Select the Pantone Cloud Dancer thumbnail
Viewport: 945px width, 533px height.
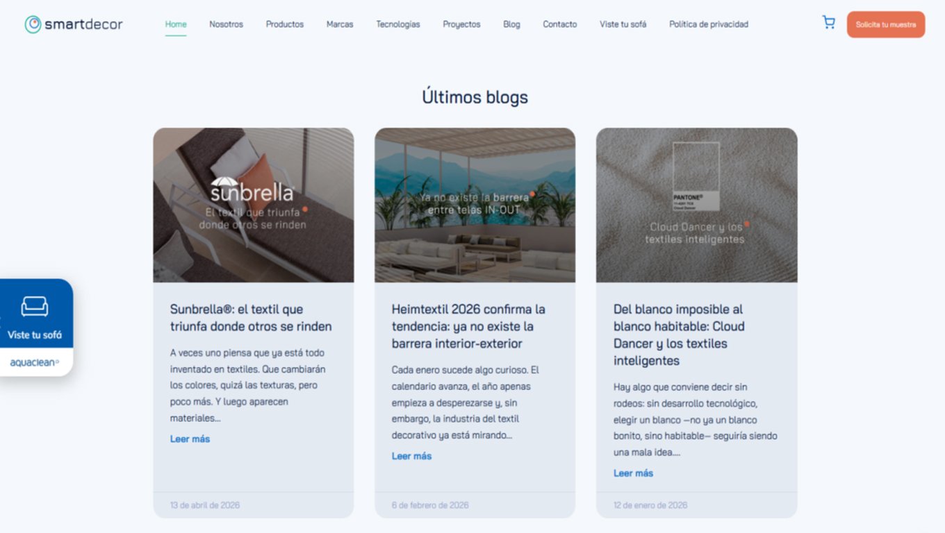tap(697, 205)
